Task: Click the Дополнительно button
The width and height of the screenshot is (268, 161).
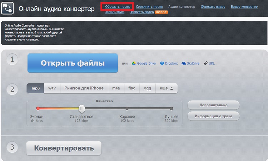Action: coord(213,105)
